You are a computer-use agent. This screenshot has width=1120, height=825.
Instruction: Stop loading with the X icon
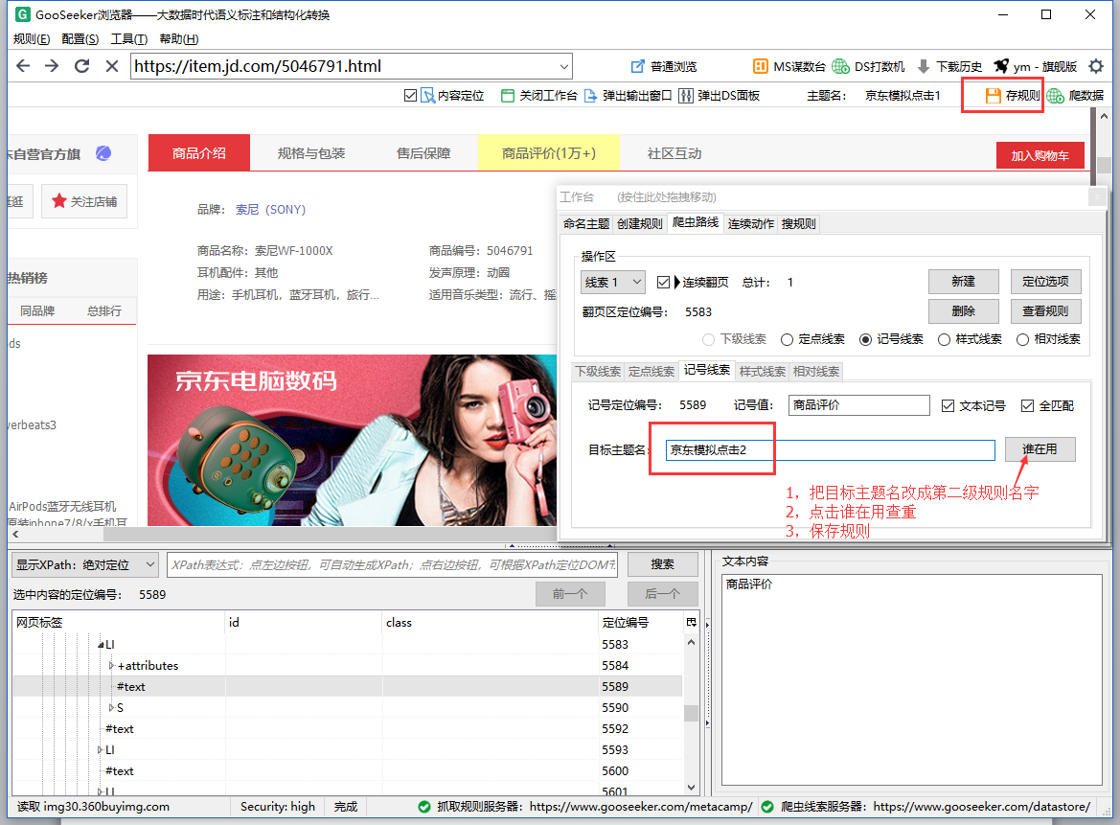pyautogui.click(x=111, y=66)
